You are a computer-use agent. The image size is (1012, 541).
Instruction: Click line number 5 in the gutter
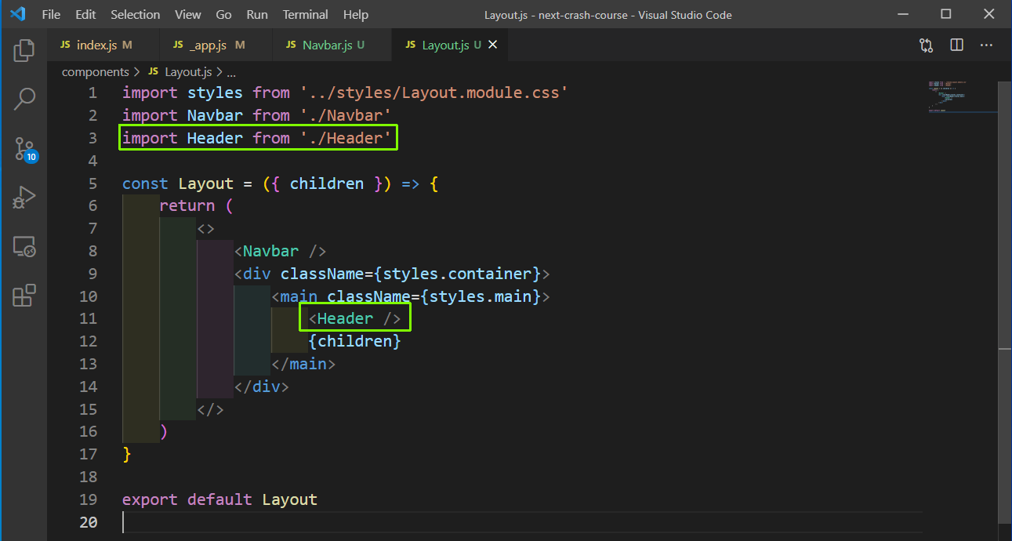click(92, 183)
